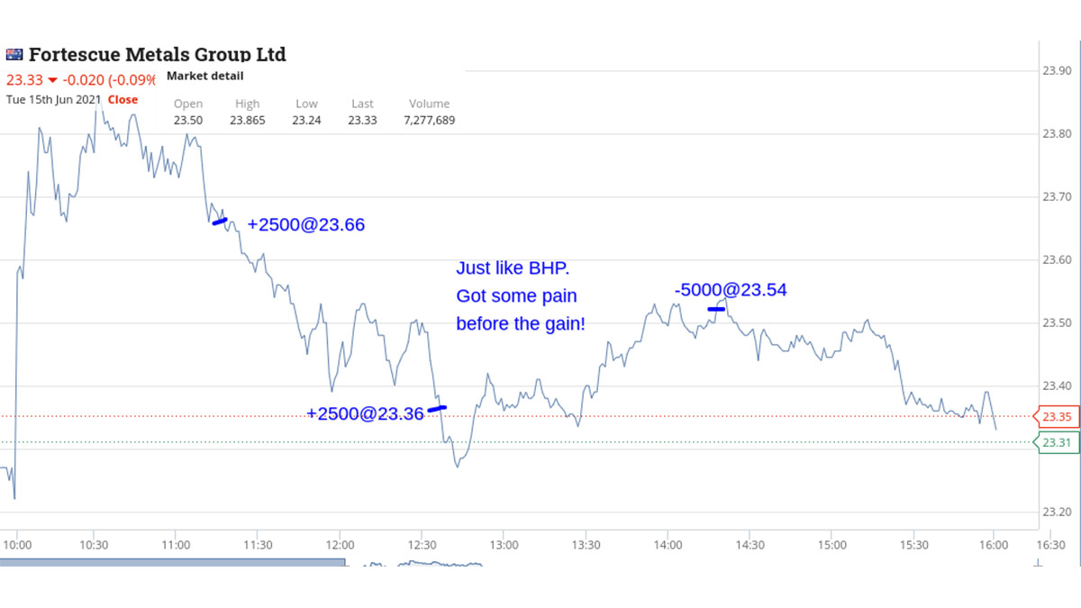This screenshot has height=608, width=1081.
Task: Click the 13:30 time axis label
Action: point(586,545)
